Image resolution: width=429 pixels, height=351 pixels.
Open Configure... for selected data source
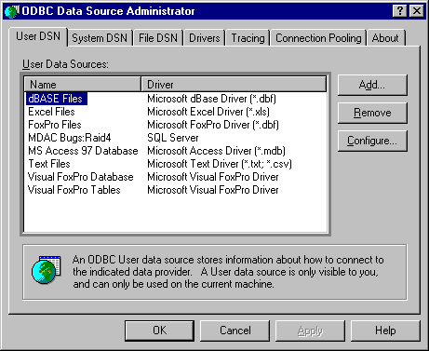pyautogui.click(x=372, y=141)
